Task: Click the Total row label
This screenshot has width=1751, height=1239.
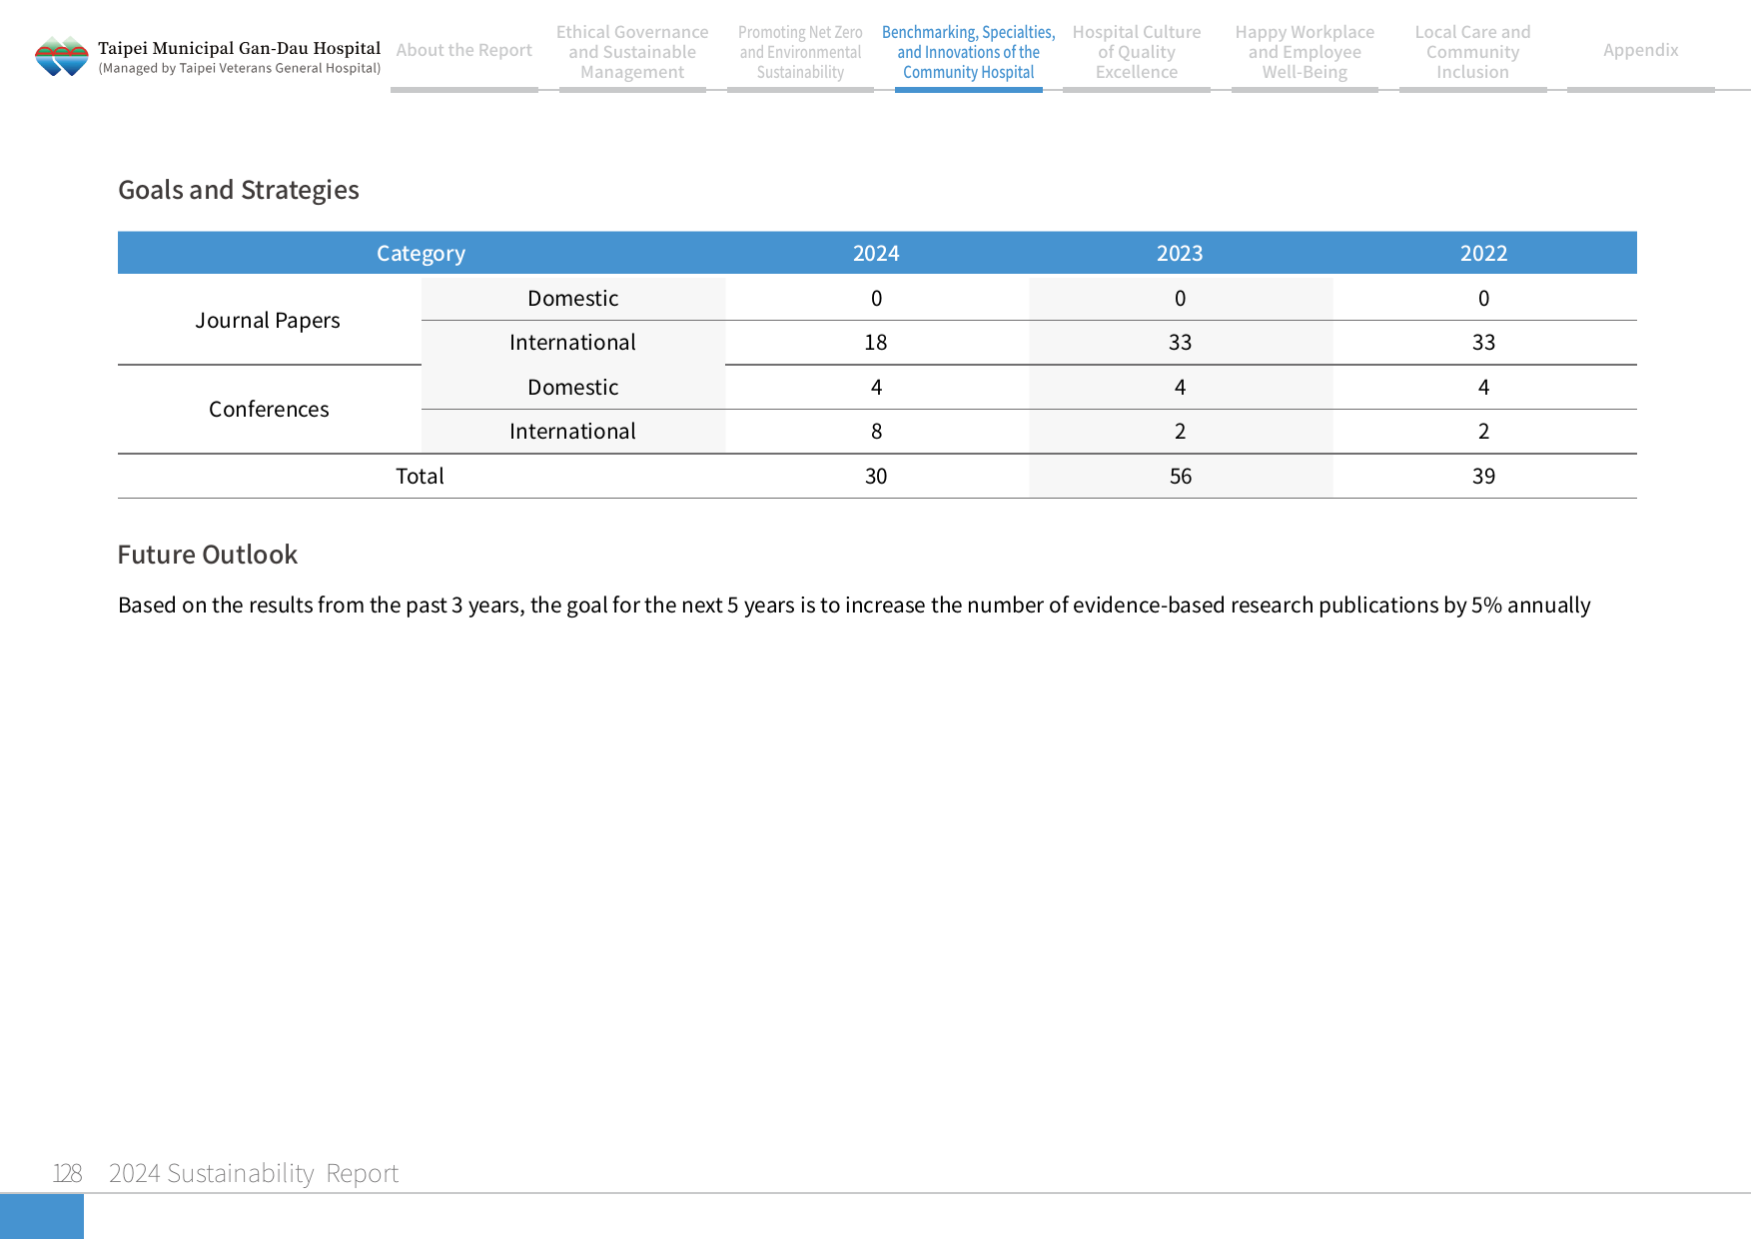Action: 420,476
